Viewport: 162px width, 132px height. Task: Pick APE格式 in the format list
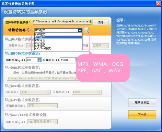[58, 46]
